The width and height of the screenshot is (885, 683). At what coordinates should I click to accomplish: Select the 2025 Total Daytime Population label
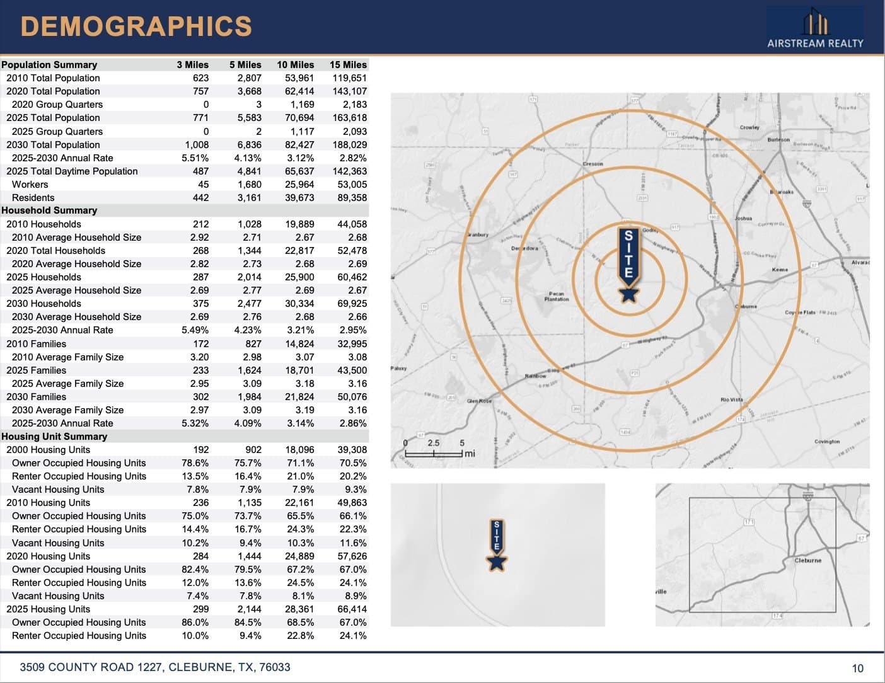pos(72,171)
